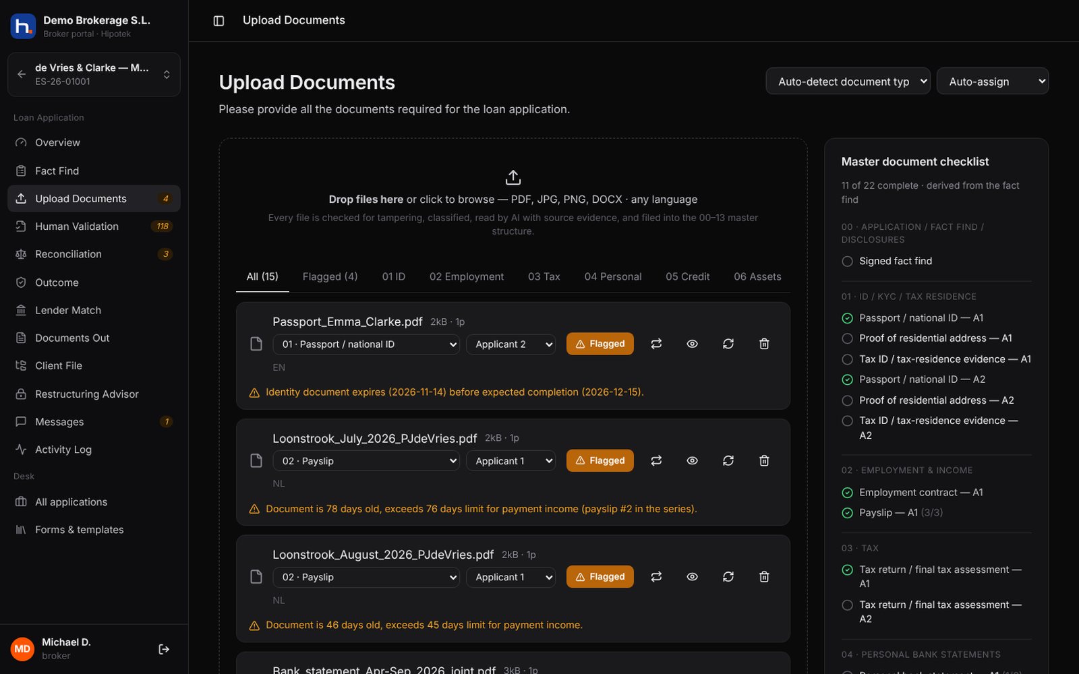Open Restructuring Advisor in sidebar
Image resolution: width=1079 pixels, height=674 pixels.
click(x=94, y=394)
